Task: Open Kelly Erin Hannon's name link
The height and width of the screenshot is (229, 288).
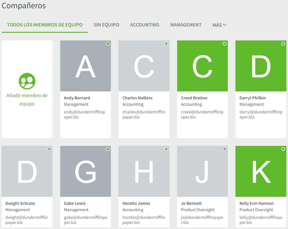Action: [x=256, y=204]
